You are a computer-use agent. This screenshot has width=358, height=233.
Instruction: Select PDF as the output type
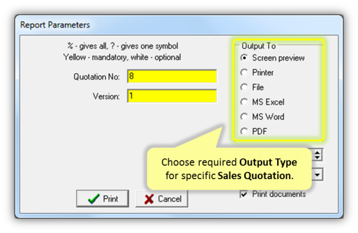[244, 132]
